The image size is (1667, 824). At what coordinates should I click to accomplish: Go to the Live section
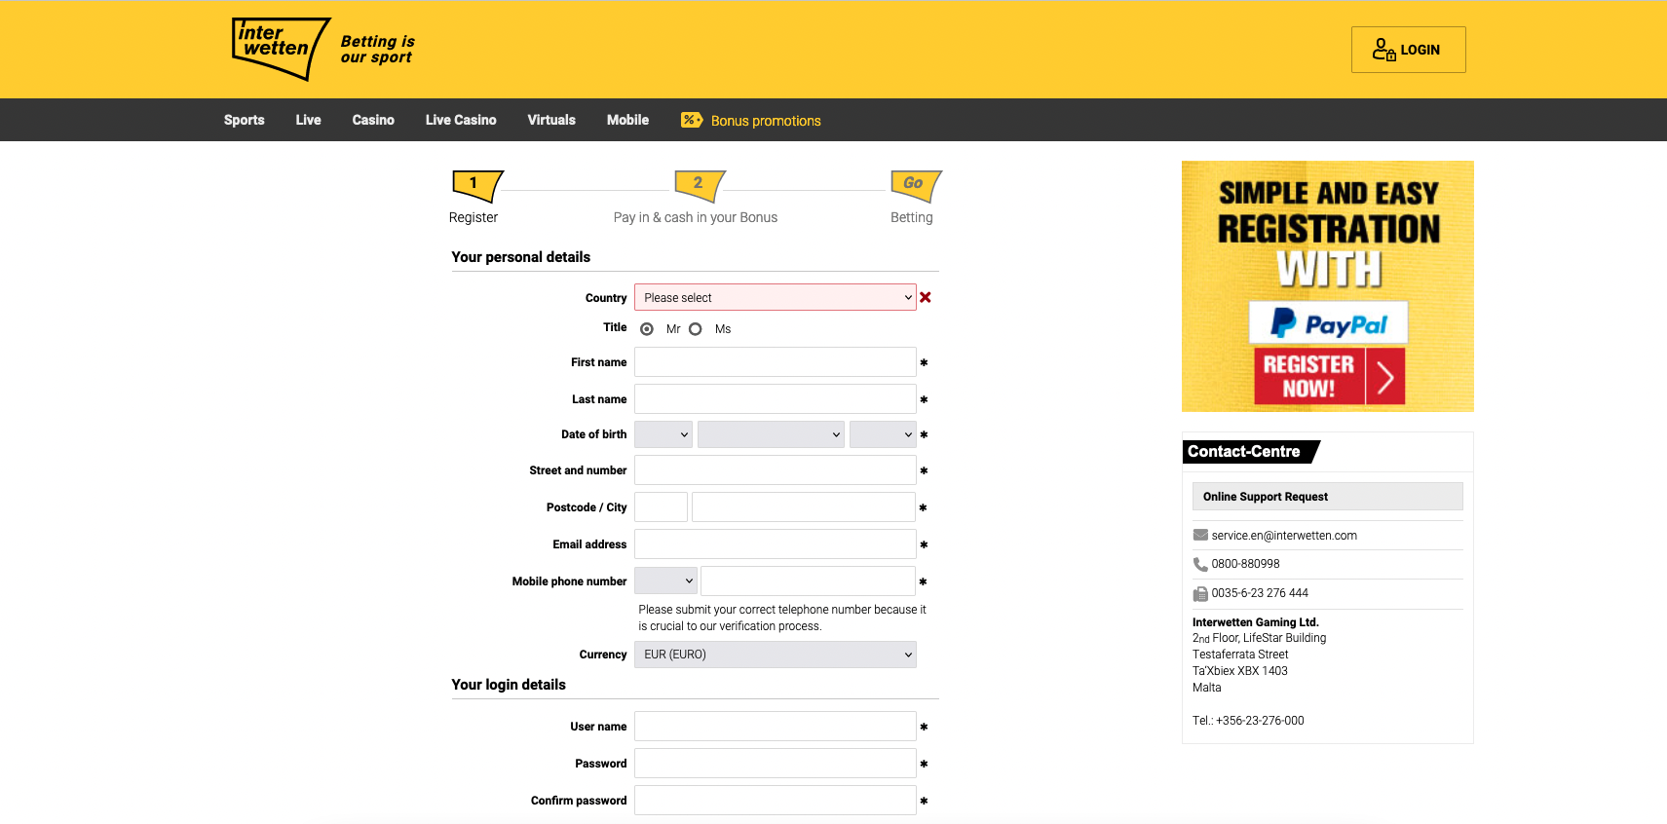[x=309, y=120]
